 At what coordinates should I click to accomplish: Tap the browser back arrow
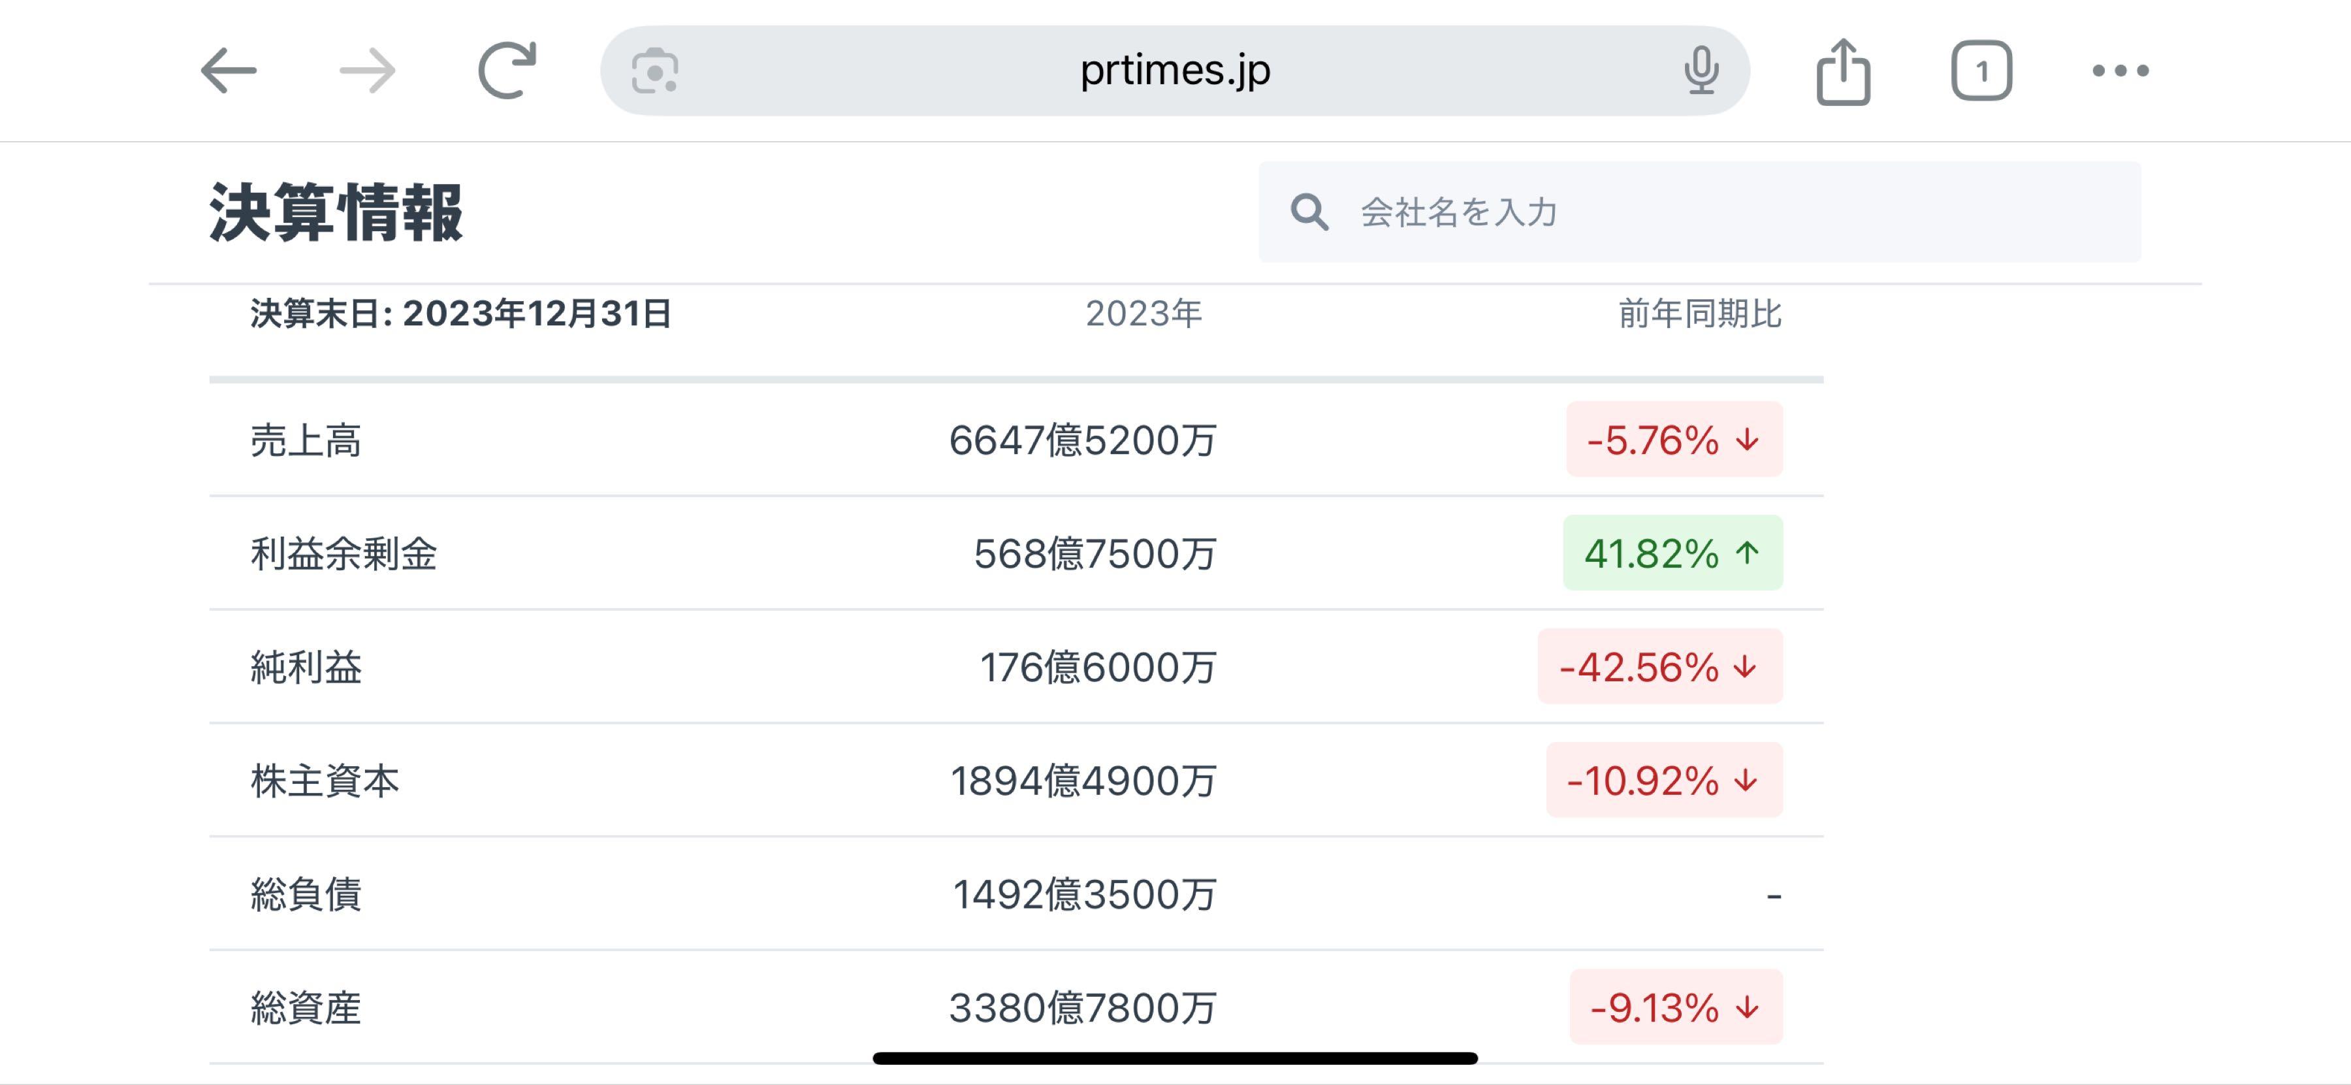click(x=228, y=71)
